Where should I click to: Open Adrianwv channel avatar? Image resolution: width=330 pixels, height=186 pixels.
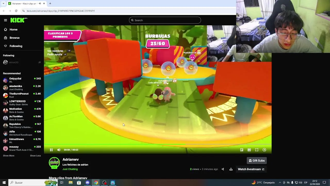[x=54, y=163]
